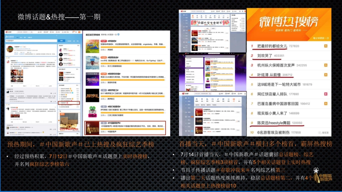The width and height of the screenshot is (342, 192).
Task: Click the 中国新歌声 avatar thumbnail
Action: [10, 49]
